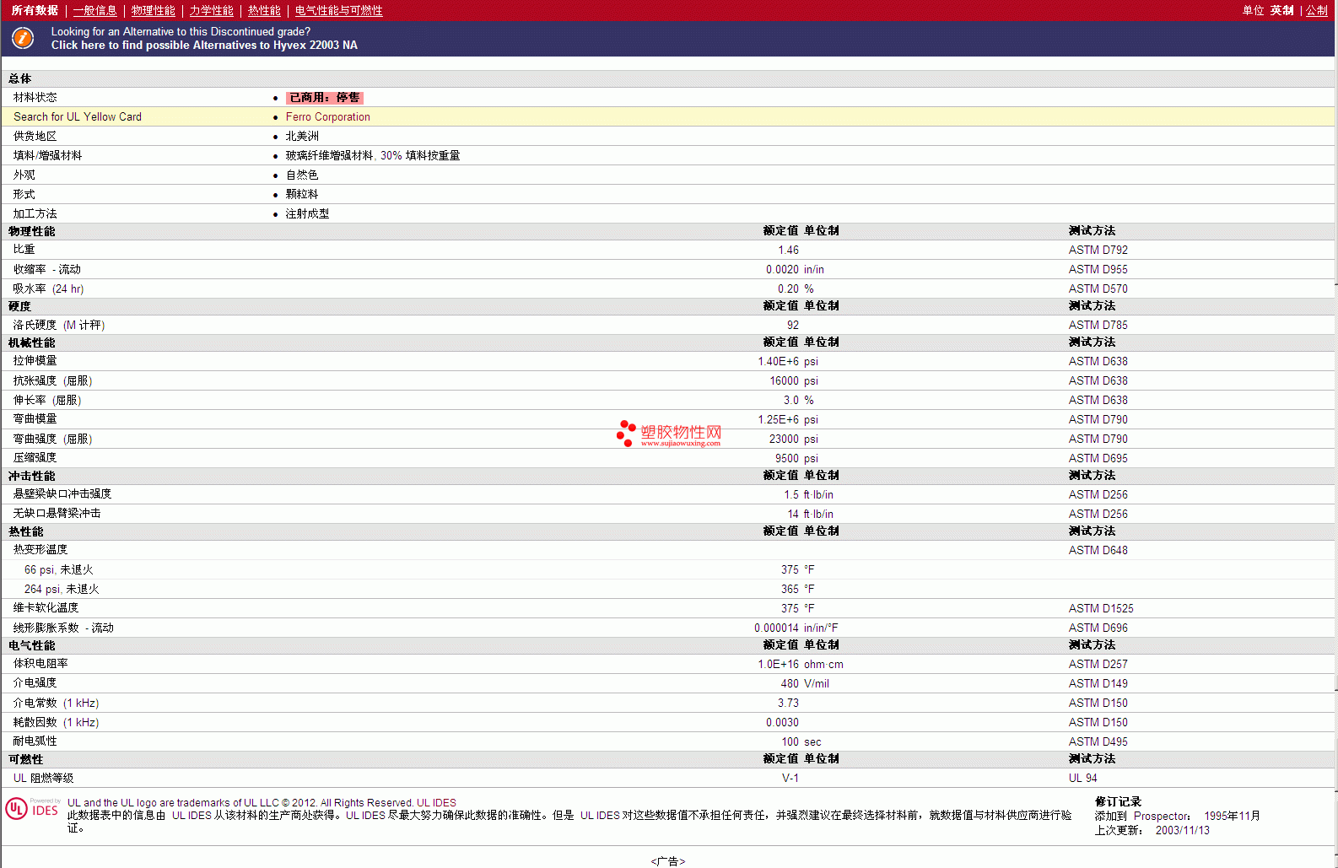The width and height of the screenshot is (1338, 868).
Task: Open the 热性能 tab
Action: [x=264, y=10]
